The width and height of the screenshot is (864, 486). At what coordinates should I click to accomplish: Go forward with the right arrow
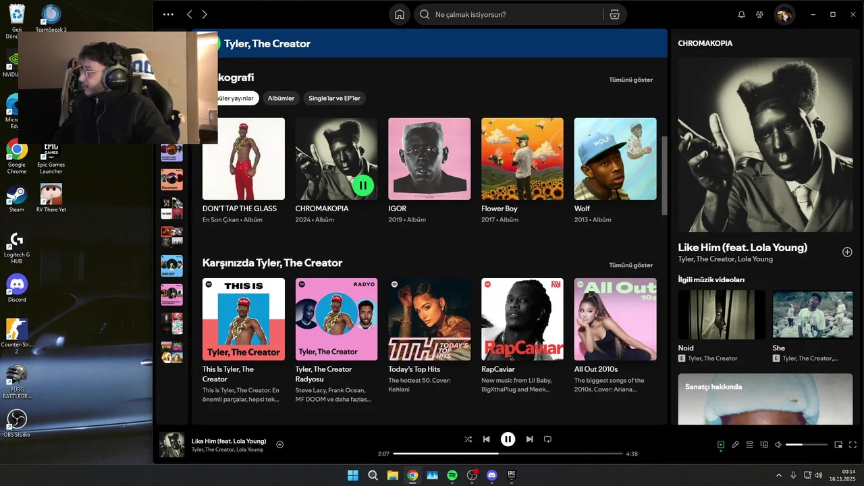tap(205, 14)
